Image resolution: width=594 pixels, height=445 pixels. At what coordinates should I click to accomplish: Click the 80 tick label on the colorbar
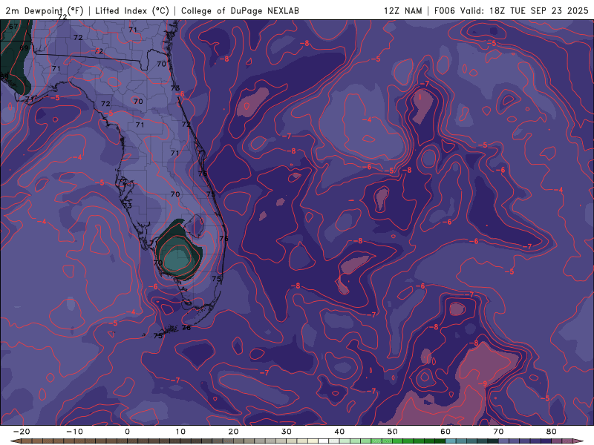click(x=552, y=432)
